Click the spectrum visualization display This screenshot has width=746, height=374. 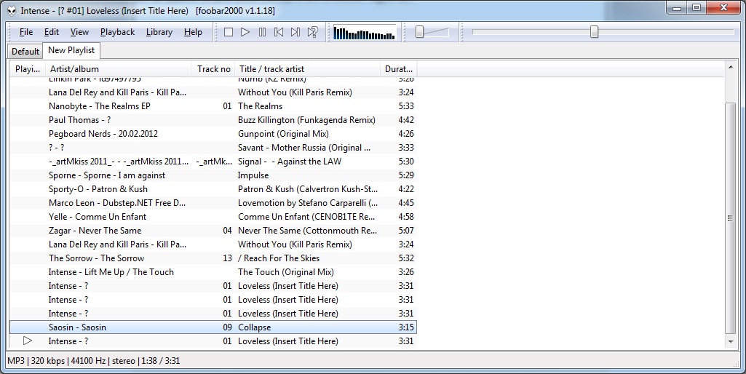coord(365,32)
